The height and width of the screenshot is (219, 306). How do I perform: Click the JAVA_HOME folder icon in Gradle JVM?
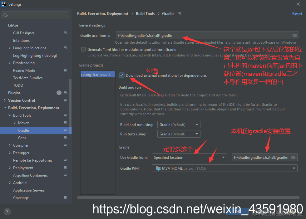coord(158,168)
